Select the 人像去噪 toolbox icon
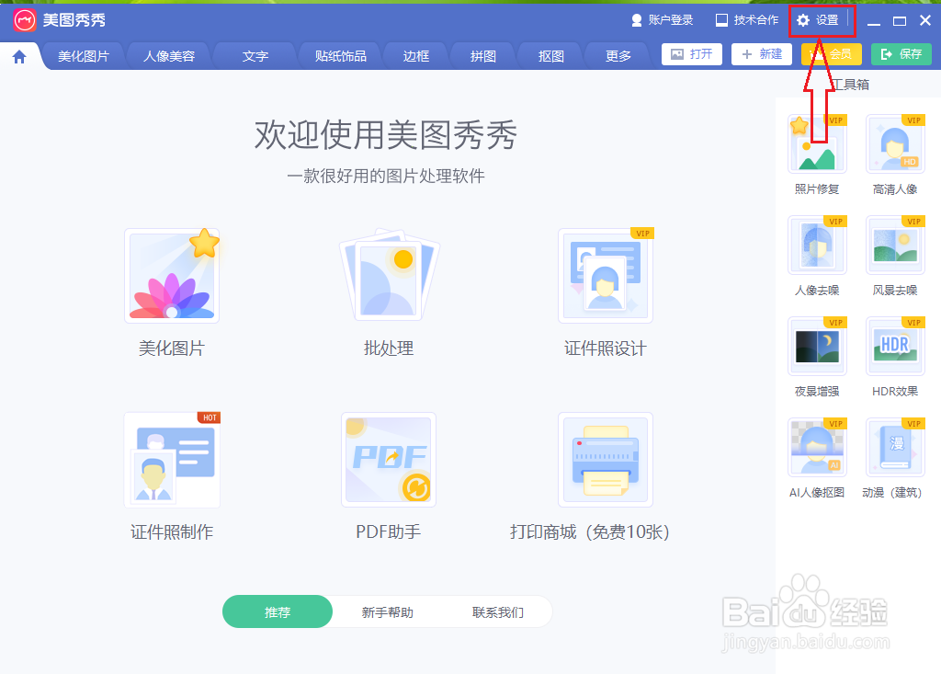Screen dimensions: 941x674 [x=817, y=246]
